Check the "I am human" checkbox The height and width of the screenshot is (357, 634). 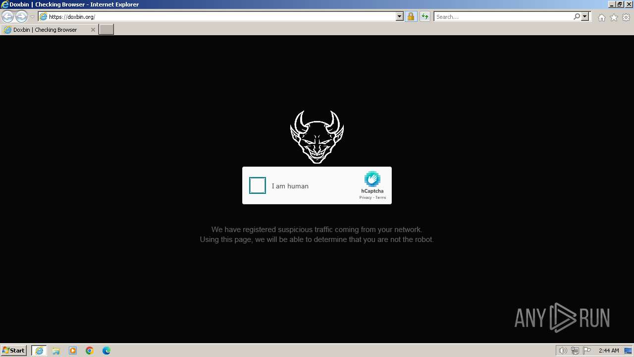pos(258,185)
